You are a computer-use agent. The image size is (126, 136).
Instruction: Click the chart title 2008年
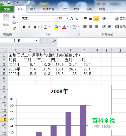(x=59, y=91)
